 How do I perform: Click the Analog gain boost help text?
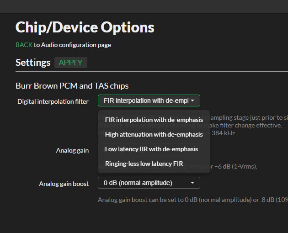point(193,200)
